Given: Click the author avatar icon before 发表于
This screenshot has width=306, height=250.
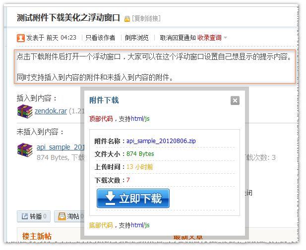Looking at the screenshot, I should point(21,38).
